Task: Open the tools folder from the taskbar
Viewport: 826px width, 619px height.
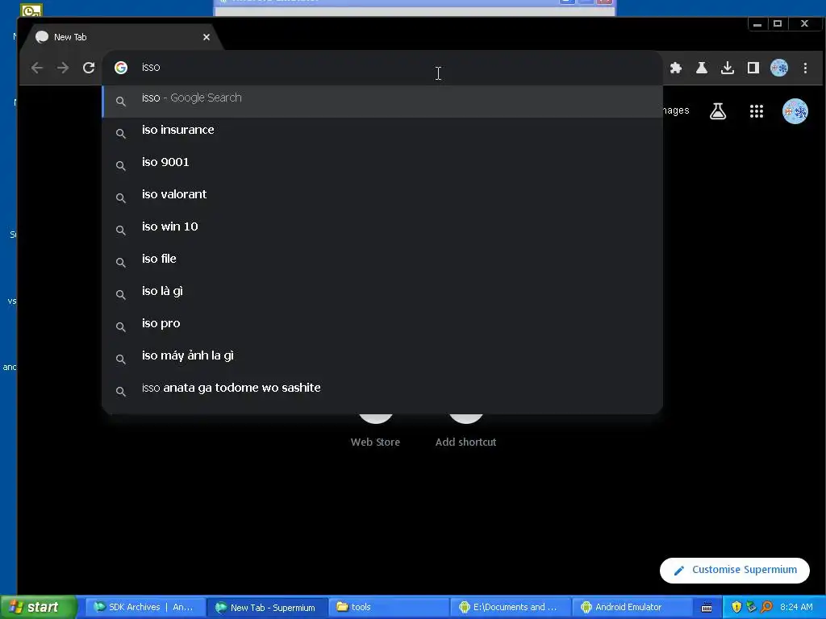Action: tap(389, 607)
